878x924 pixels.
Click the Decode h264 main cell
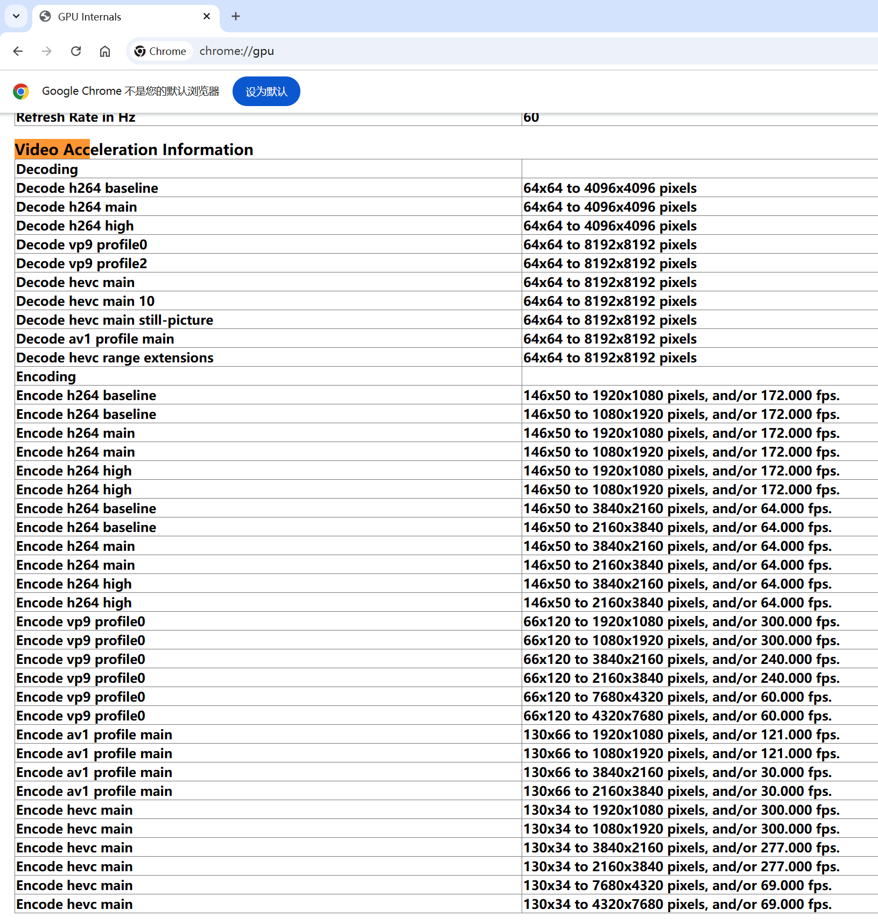(268, 207)
